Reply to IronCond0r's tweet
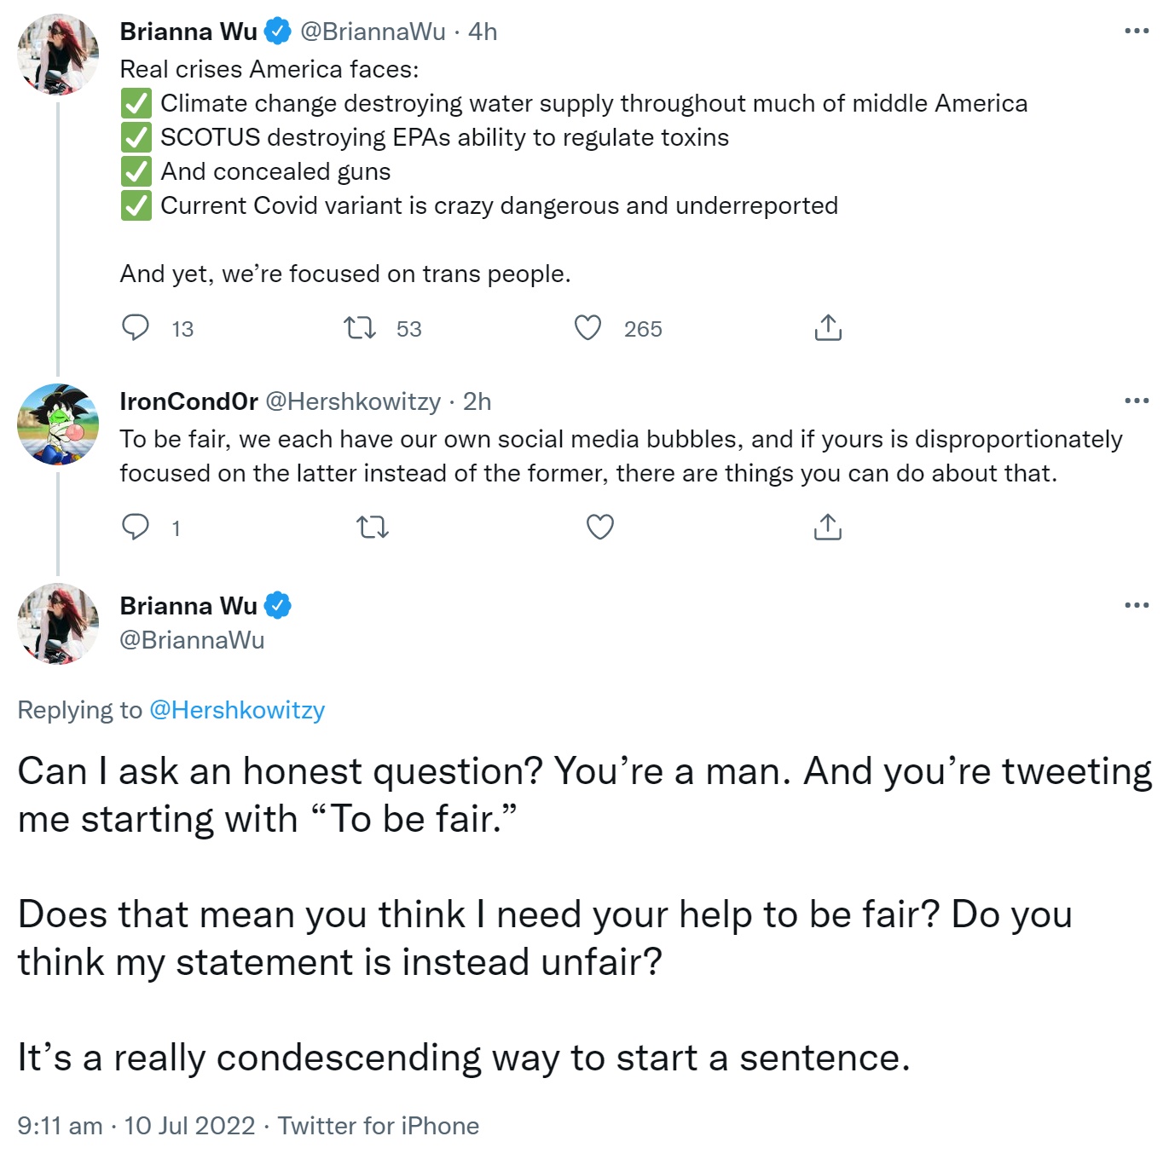Viewport: 1169px width, 1165px height. tap(136, 528)
